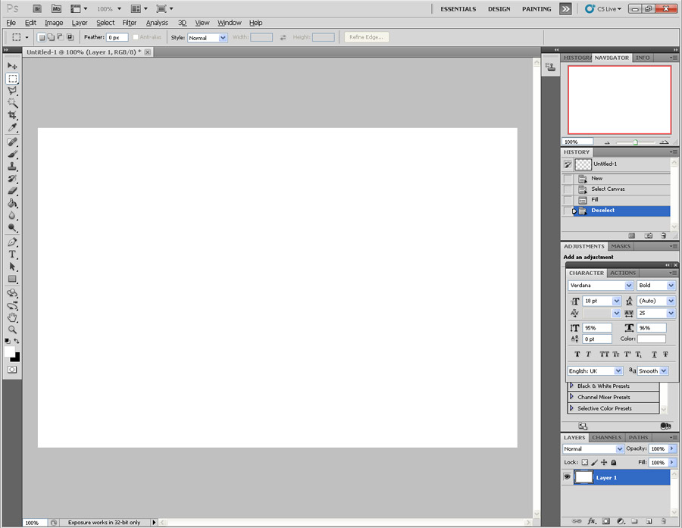Open the language dropdown showing English: UK
This screenshot has height=528, width=682.
pyautogui.click(x=618, y=371)
